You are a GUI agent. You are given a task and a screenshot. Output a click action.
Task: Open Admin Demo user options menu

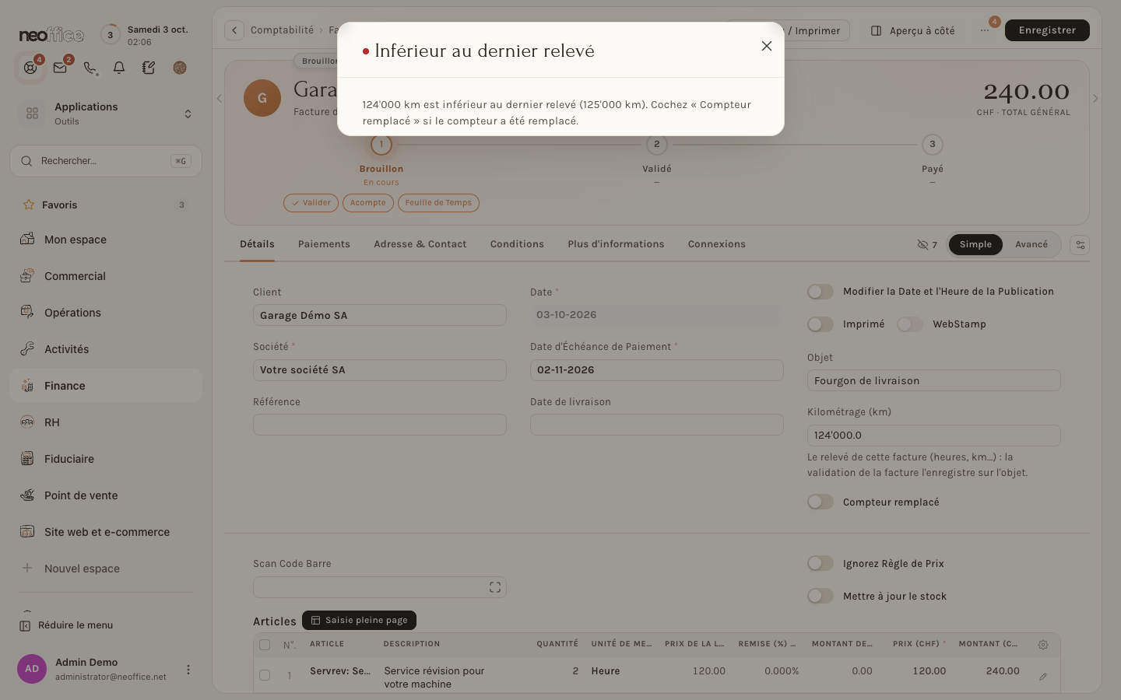[x=188, y=670]
